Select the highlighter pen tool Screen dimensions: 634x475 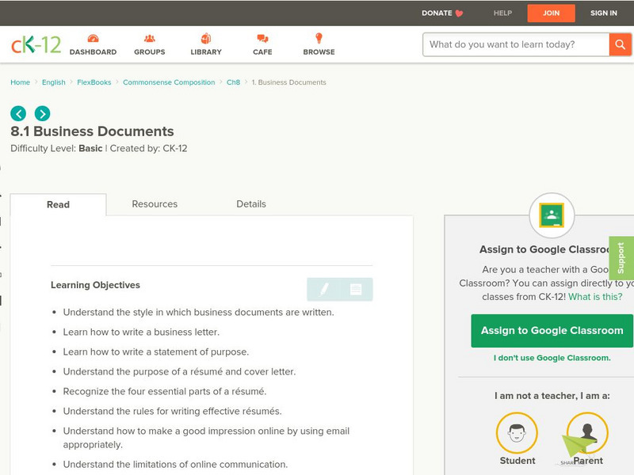pyautogui.click(x=323, y=290)
